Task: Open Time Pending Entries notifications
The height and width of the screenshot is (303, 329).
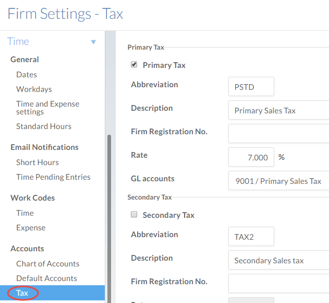Action: click(x=53, y=177)
